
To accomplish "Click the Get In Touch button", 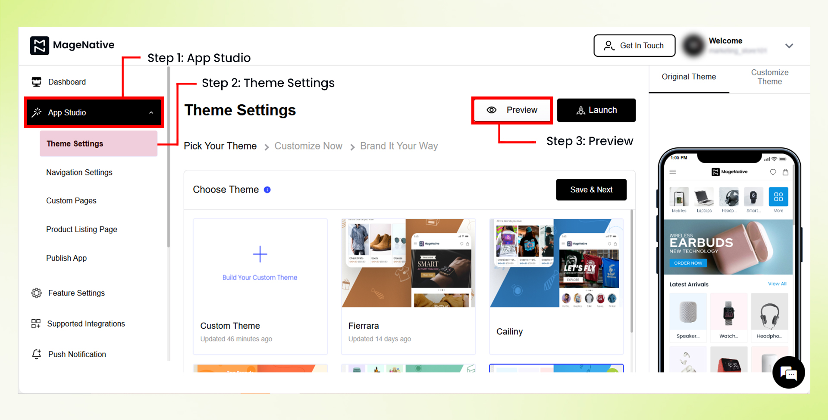I will (634, 45).
